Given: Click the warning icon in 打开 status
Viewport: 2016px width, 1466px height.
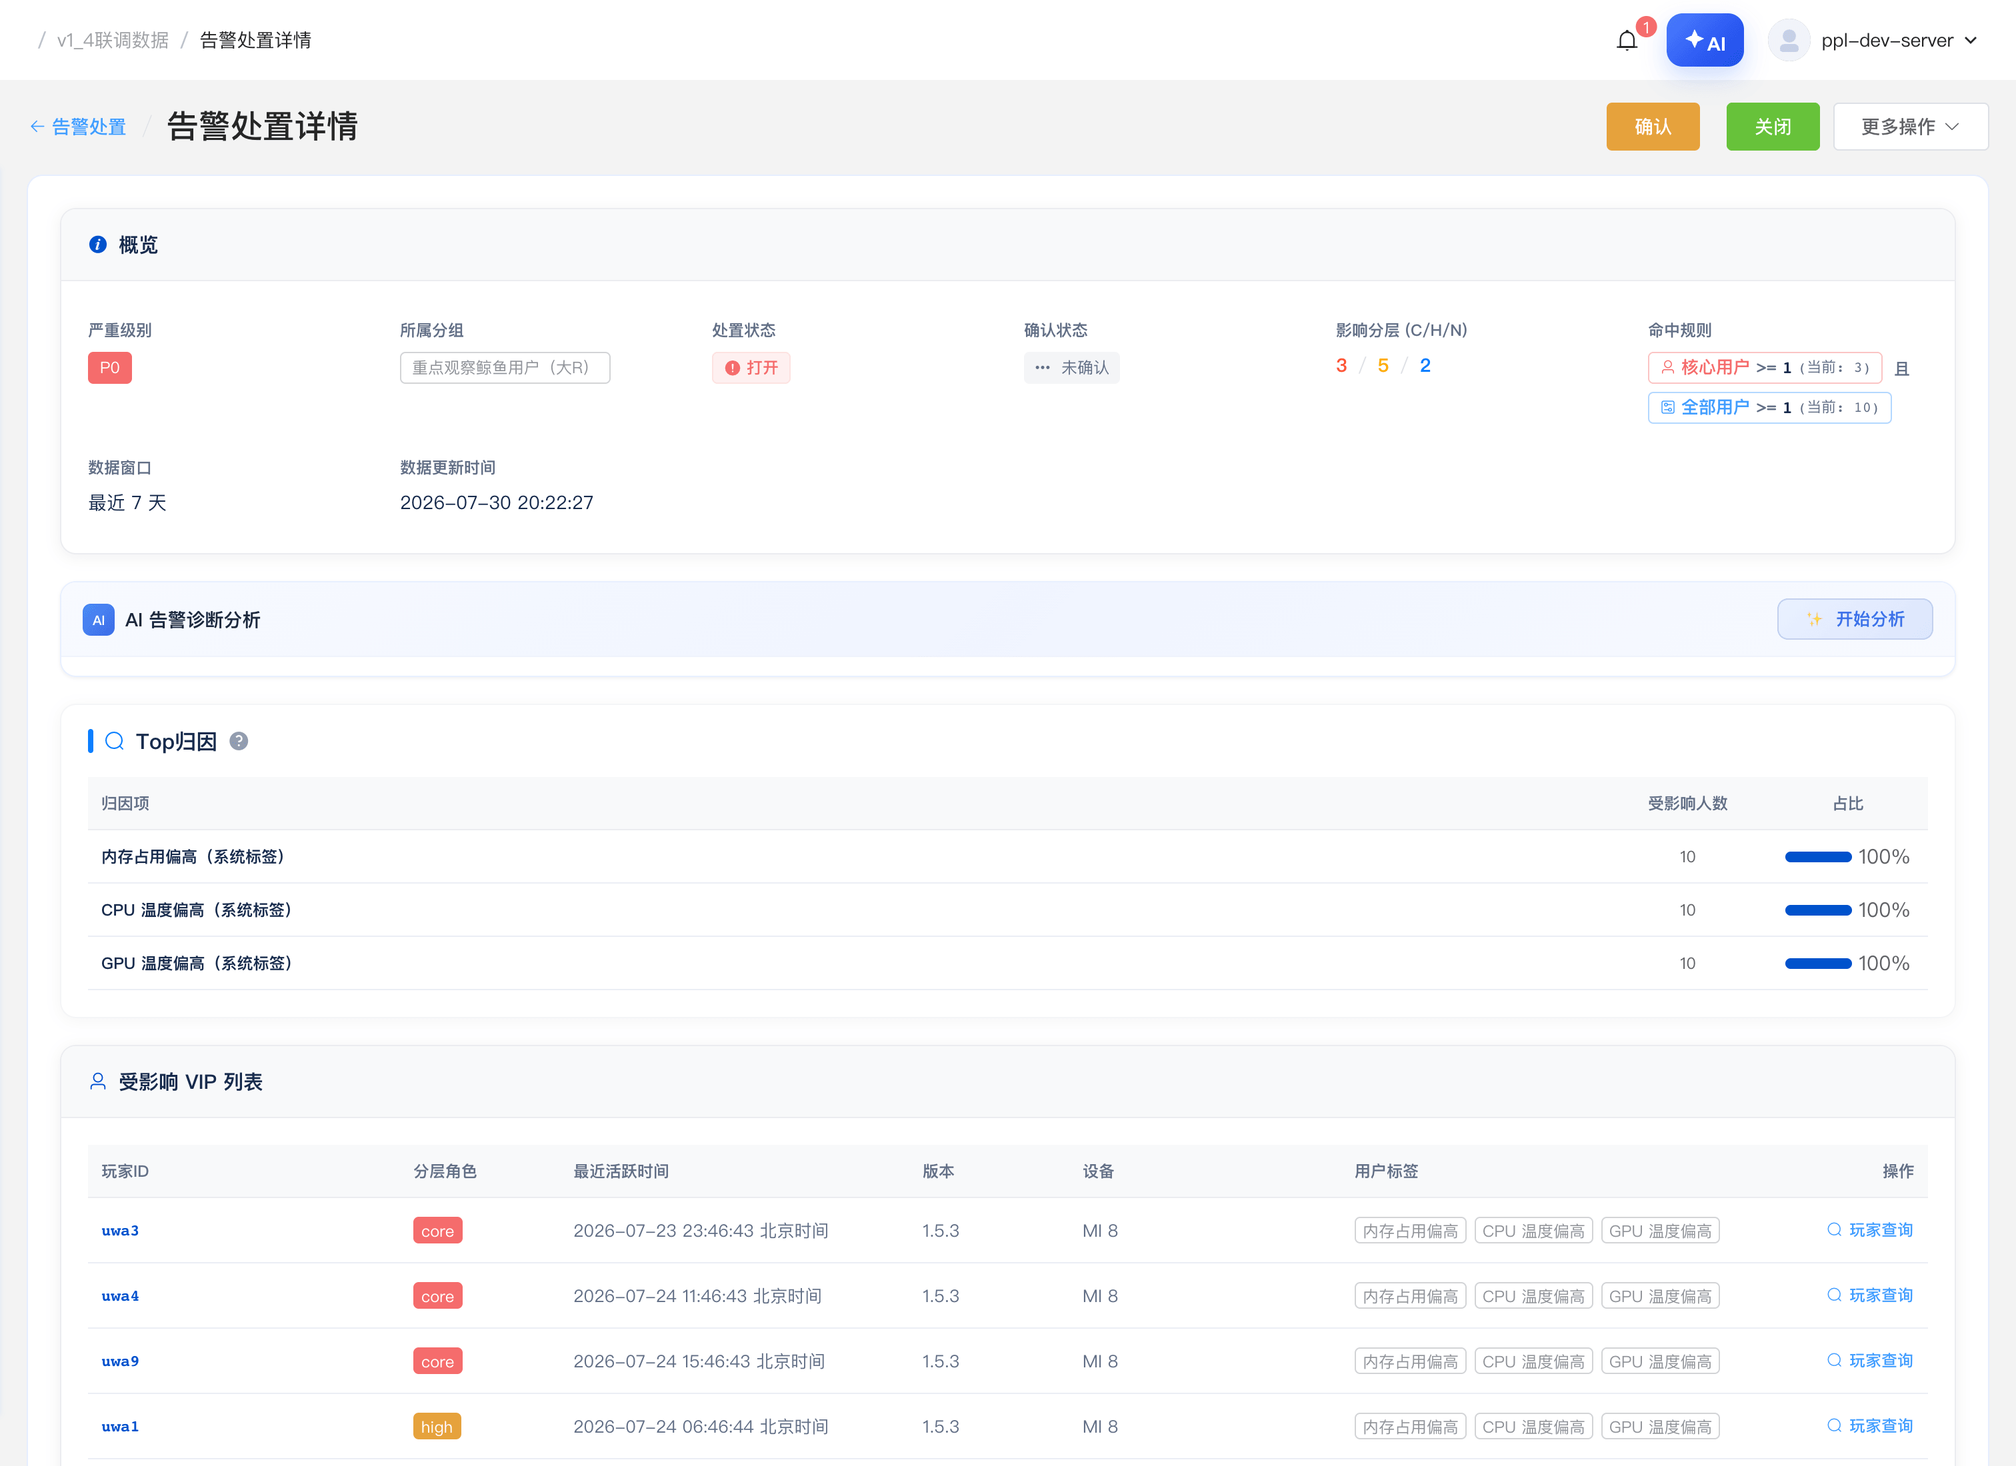Looking at the screenshot, I should click(731, 368).
